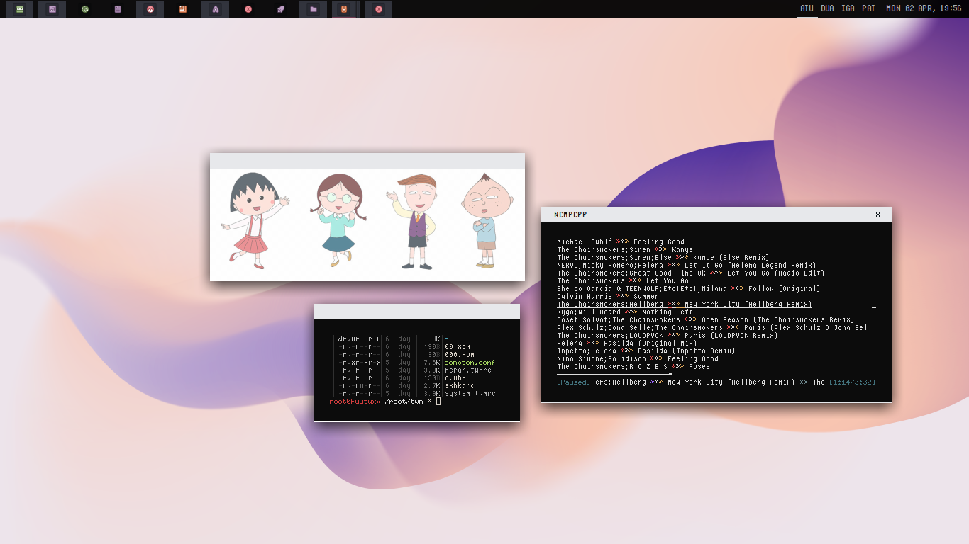Select the Paris (Alex Schulz & Jona Sell track
969x544 pixels.
coord(714,328)
